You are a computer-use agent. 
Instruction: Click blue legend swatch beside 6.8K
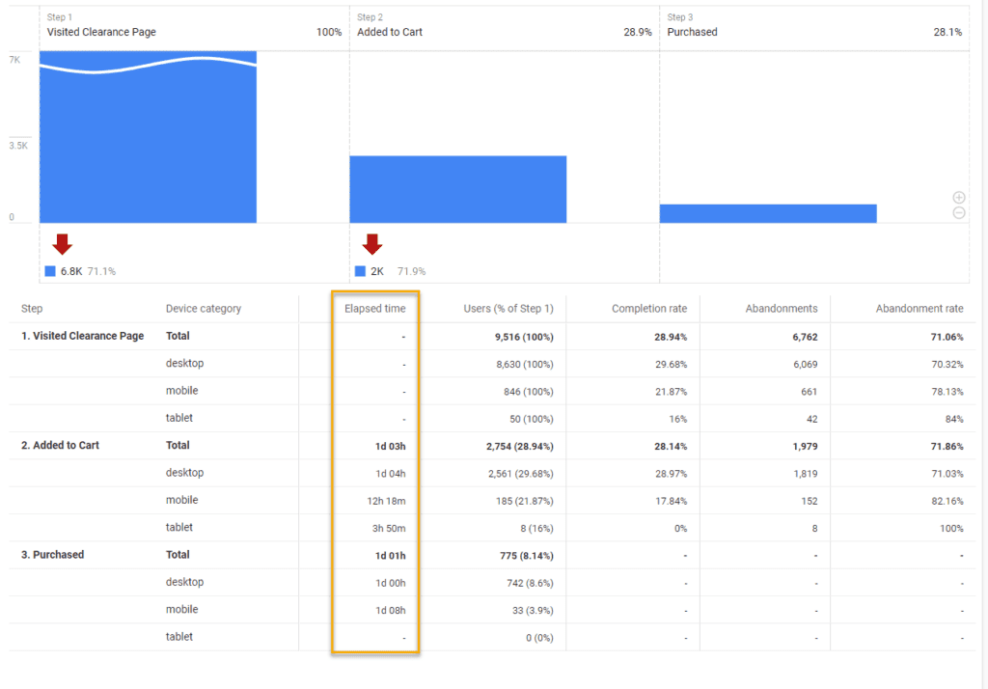coord(50,271)
